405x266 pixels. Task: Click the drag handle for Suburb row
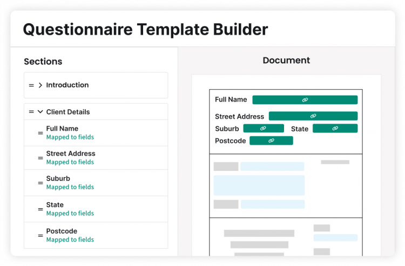point(40,183)
